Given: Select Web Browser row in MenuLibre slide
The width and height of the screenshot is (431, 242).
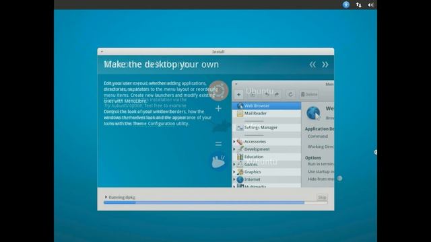Looking at the screenshot, I should click(267, 106).
